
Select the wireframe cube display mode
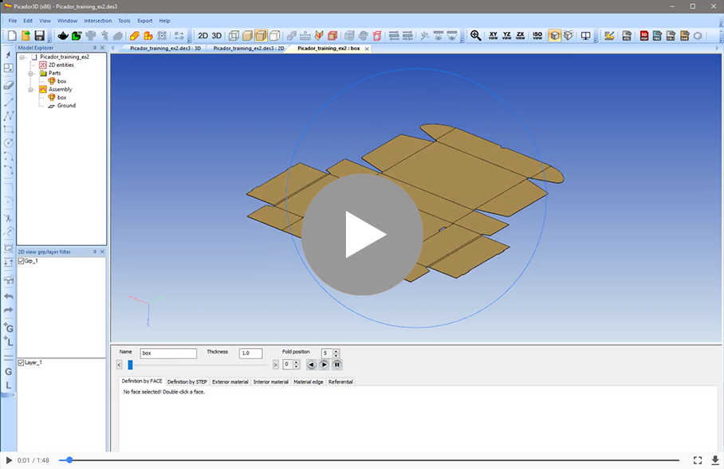[234, 36]
